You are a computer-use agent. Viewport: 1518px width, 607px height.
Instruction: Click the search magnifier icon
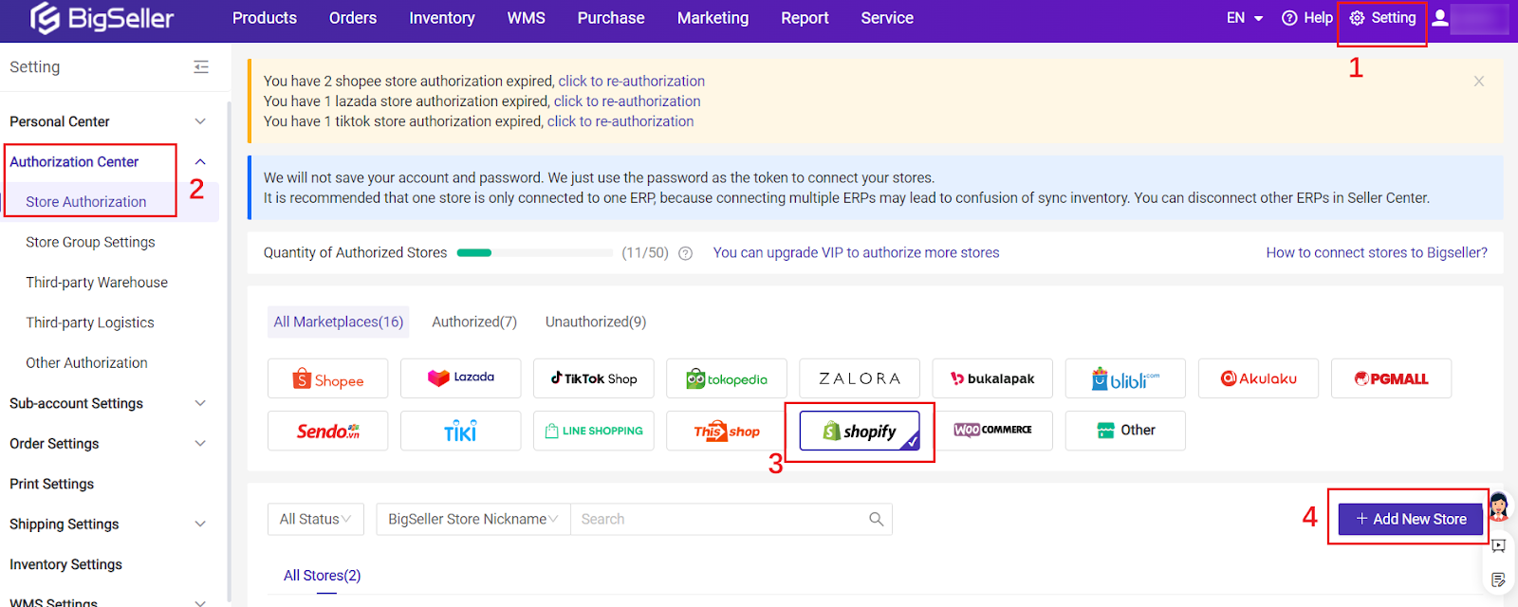876,519
